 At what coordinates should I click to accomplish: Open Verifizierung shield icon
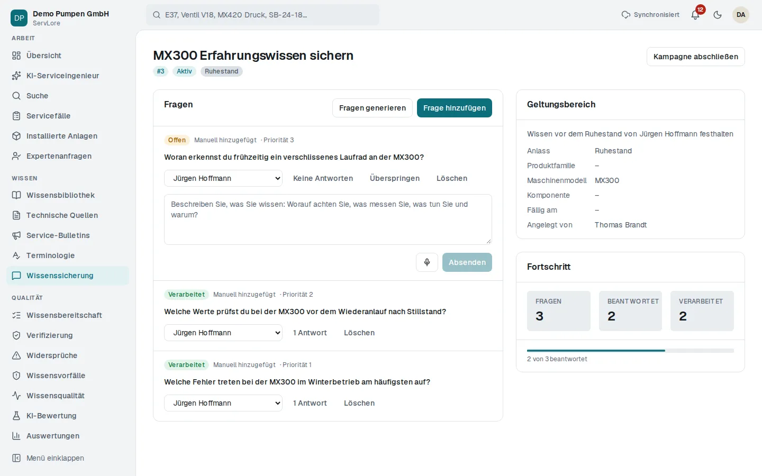[16, 335]
